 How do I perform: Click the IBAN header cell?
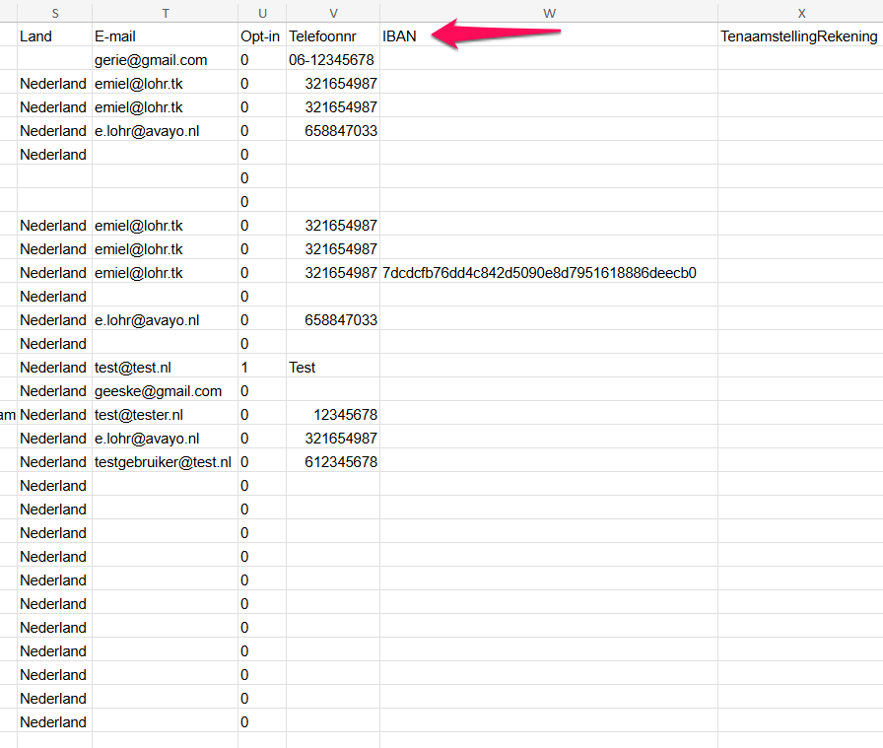pos(549,36)
